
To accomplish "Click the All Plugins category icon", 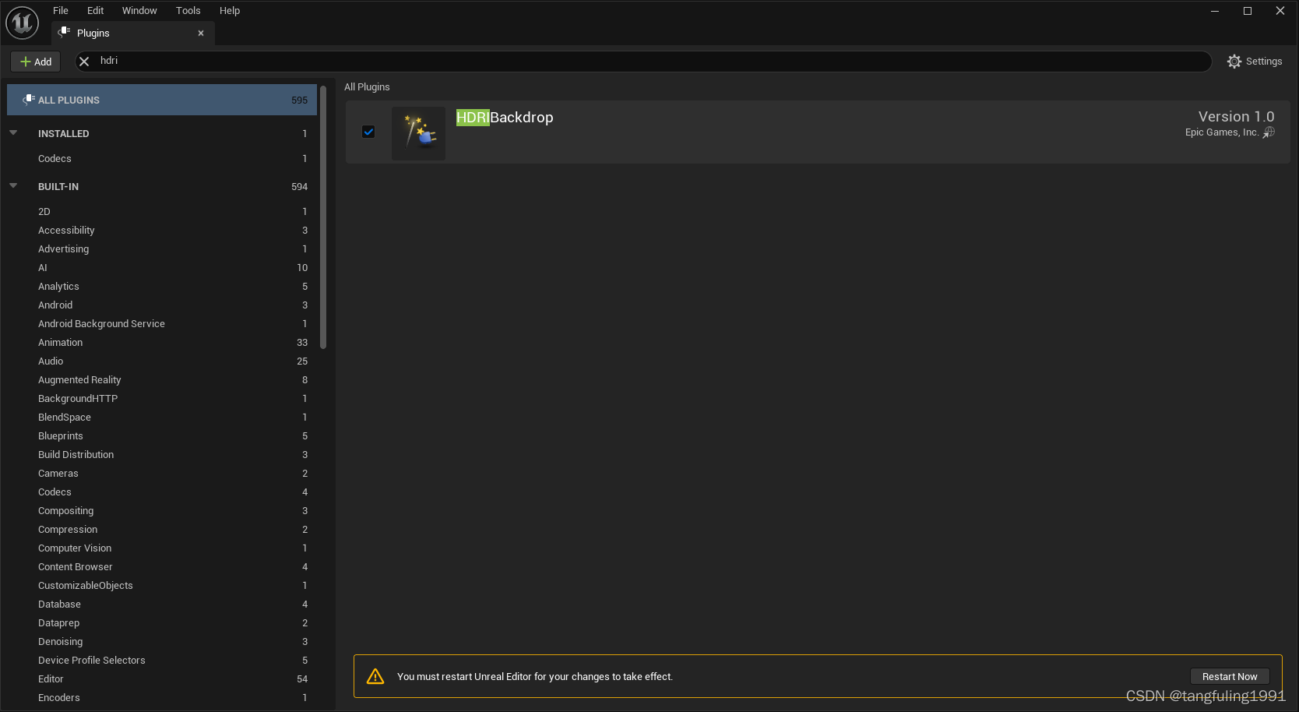I will coord(29,100).
